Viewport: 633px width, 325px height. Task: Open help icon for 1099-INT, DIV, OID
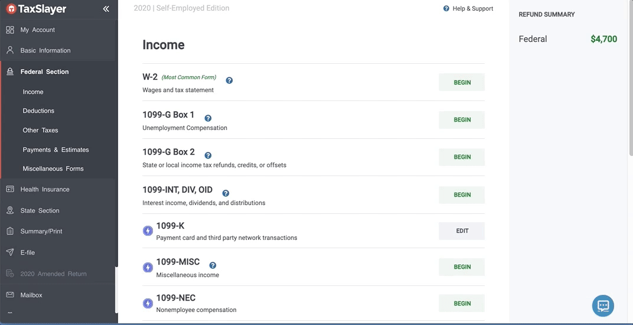[226, 193]
